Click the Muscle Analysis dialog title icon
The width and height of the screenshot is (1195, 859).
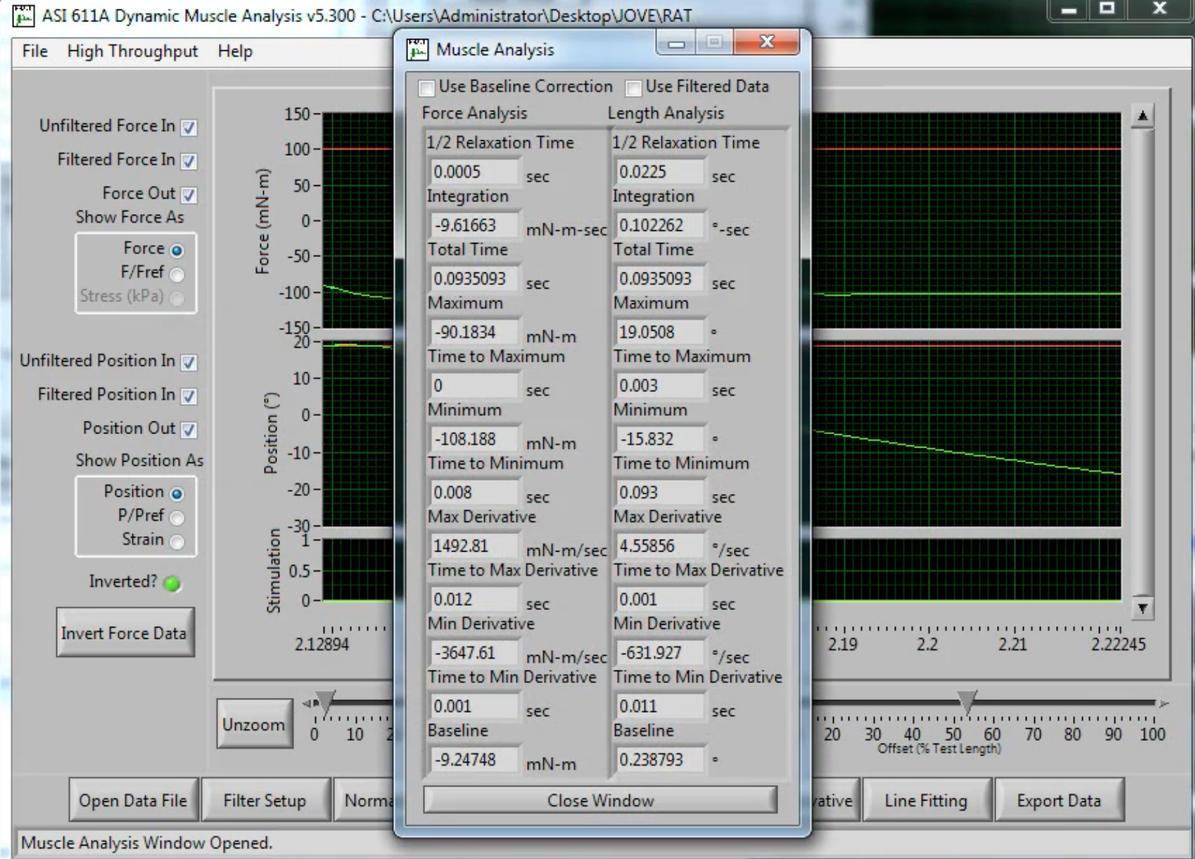click(x=417, y=50)
